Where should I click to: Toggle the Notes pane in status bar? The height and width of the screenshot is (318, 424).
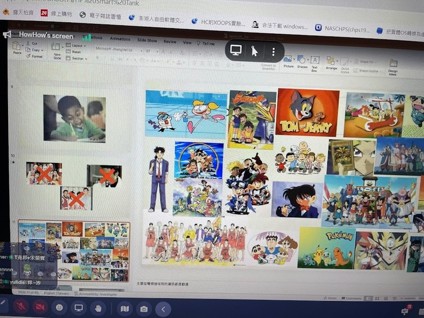330,298
